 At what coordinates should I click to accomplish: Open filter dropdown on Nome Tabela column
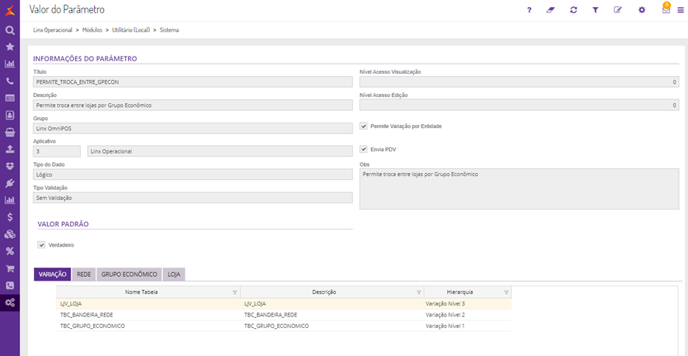pyautogui.click(x=235, y=292)
